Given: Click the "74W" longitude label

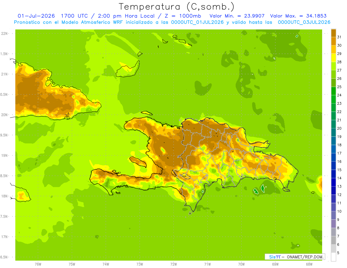Looking at the screenshot, I should click(x=106, y=264).
